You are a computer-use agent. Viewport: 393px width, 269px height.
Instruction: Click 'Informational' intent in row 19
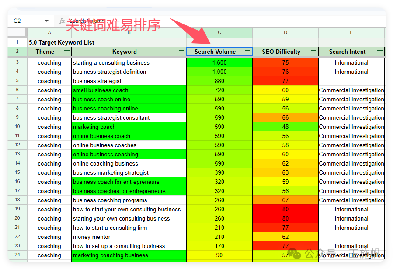click(351, 209)
